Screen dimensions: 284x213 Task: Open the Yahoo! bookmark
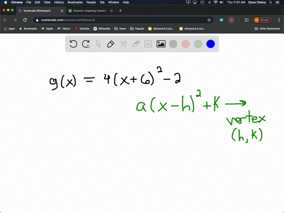click(64, 28)
